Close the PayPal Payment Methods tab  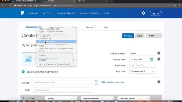pos(42,1)
